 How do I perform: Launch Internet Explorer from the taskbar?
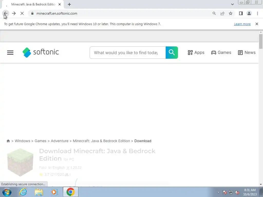pyautogui.click(x=23, y=192)
